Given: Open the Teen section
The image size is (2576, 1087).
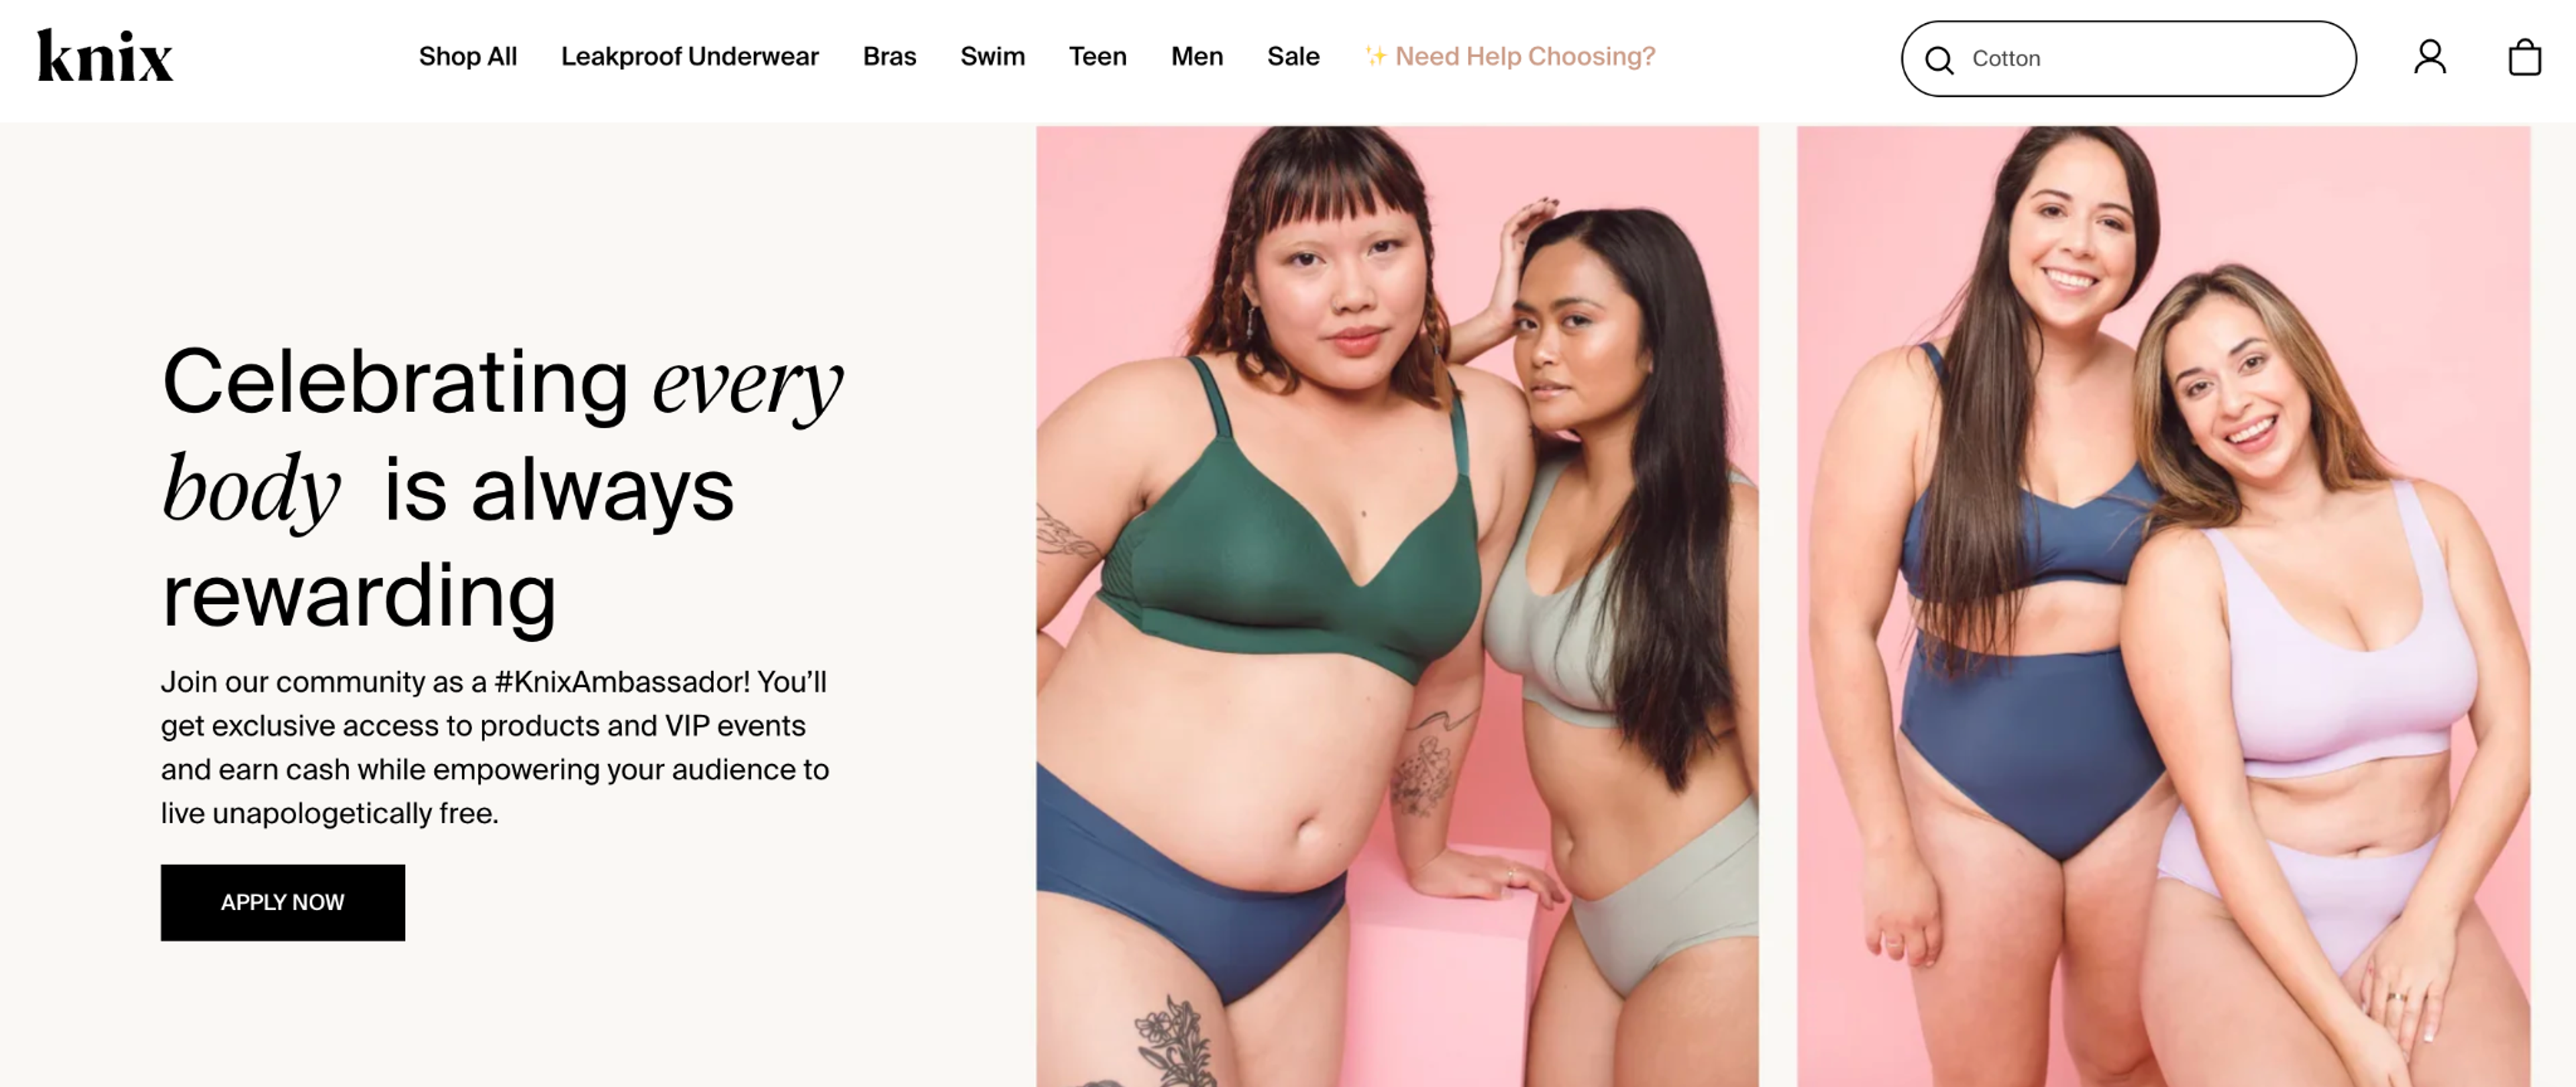Looking at the screenshot, I should 1097,57.
